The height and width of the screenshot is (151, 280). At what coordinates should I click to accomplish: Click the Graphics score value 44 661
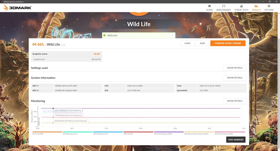pyautogui.click(x=97, y=54)
